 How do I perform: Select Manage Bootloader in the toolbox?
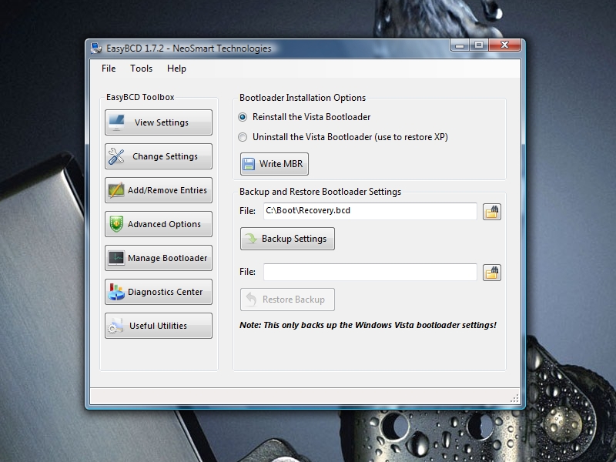pos(159,258)
